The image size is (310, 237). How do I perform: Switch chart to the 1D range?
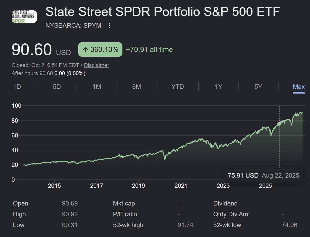17,87
